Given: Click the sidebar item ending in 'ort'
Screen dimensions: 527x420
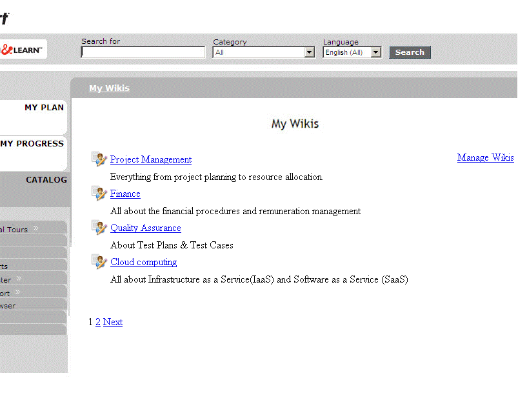Looking at the screenshot, I should (x=34, y=291).
